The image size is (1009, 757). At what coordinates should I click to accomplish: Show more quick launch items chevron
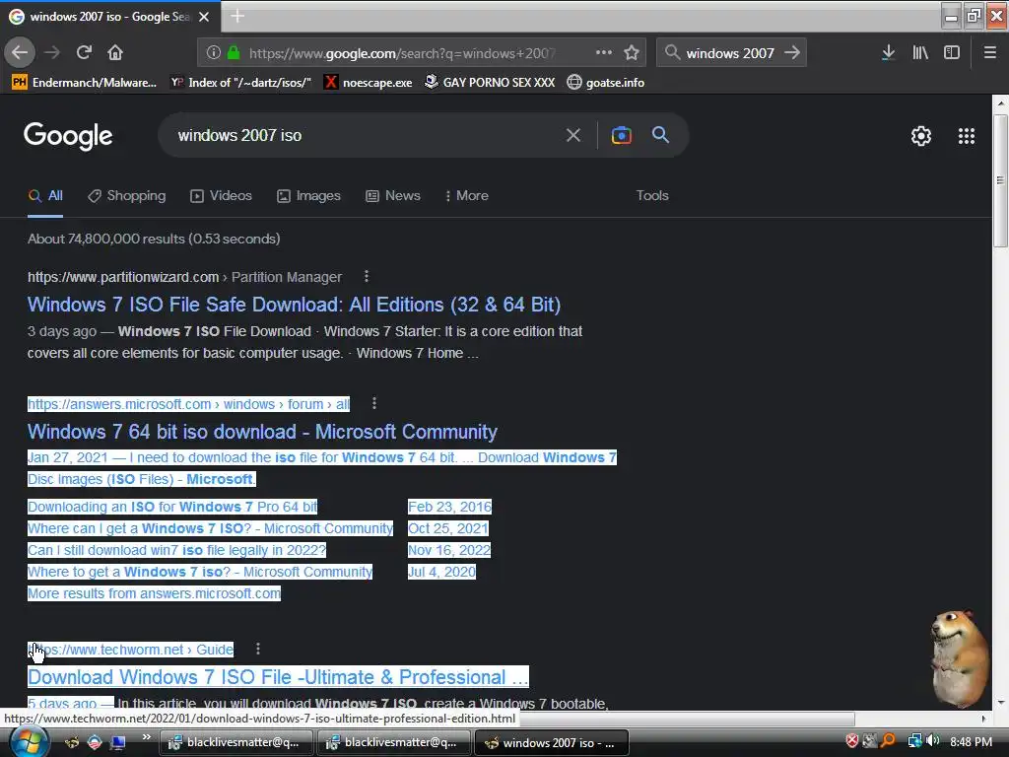(x=147, y=737)
